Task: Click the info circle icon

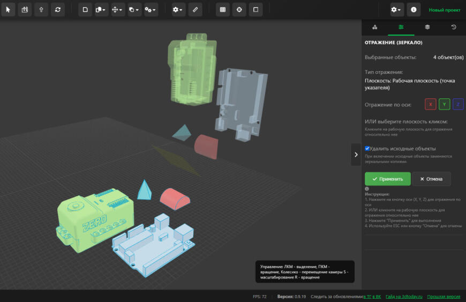Action: click(414, 10)
